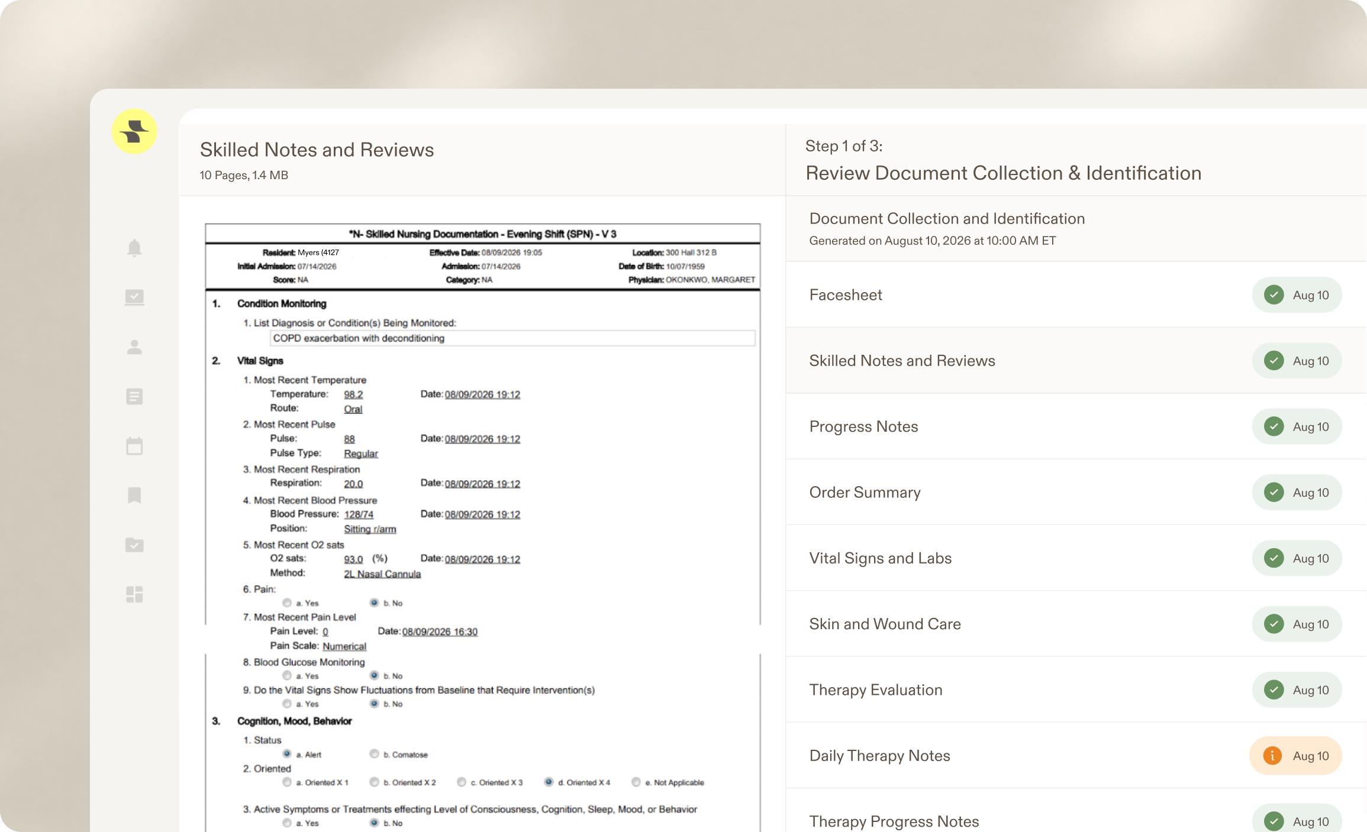Viewport: 1367px width, 832px height.
Task: Click the Respiration value 20.0
Action: pos(353,484)
